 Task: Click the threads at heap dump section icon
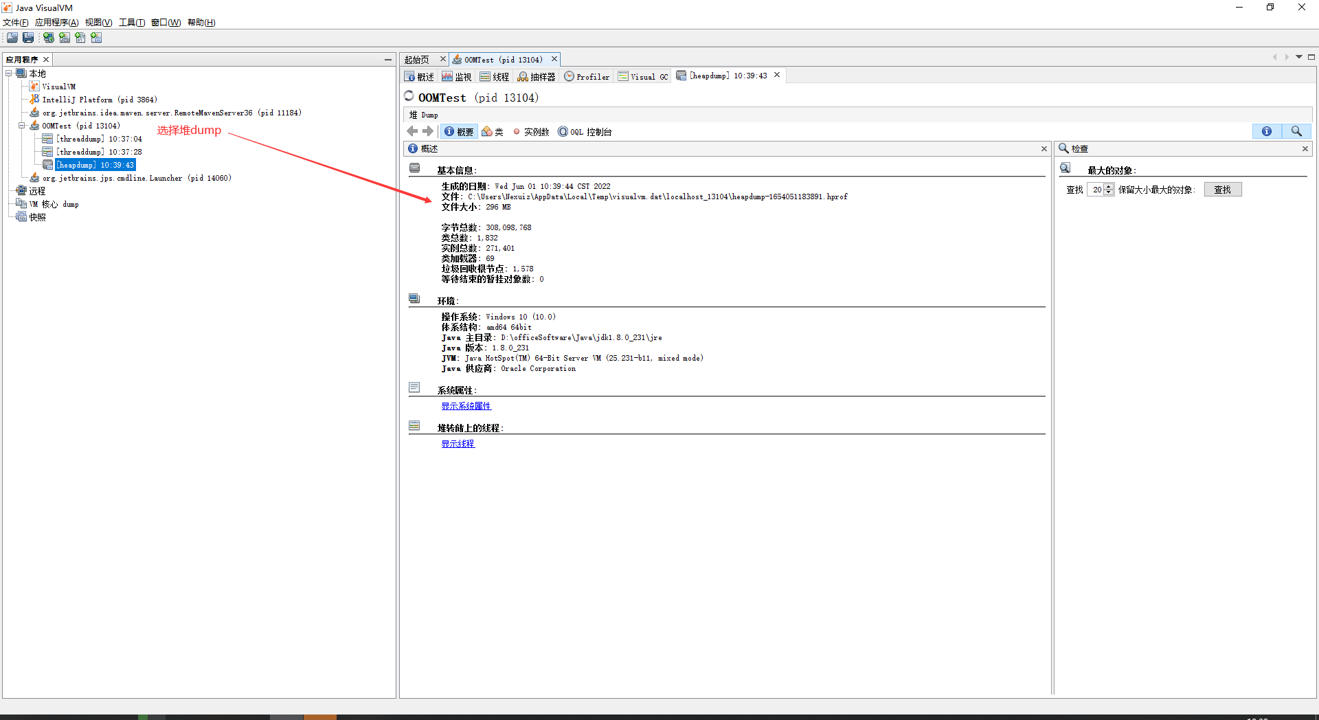point(415,425)
